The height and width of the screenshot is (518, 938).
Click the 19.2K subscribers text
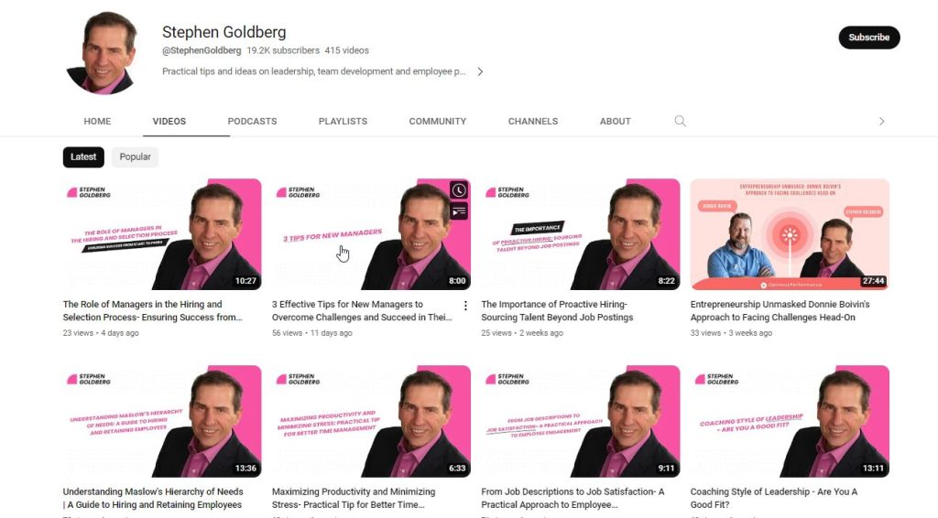click(283, 50)
